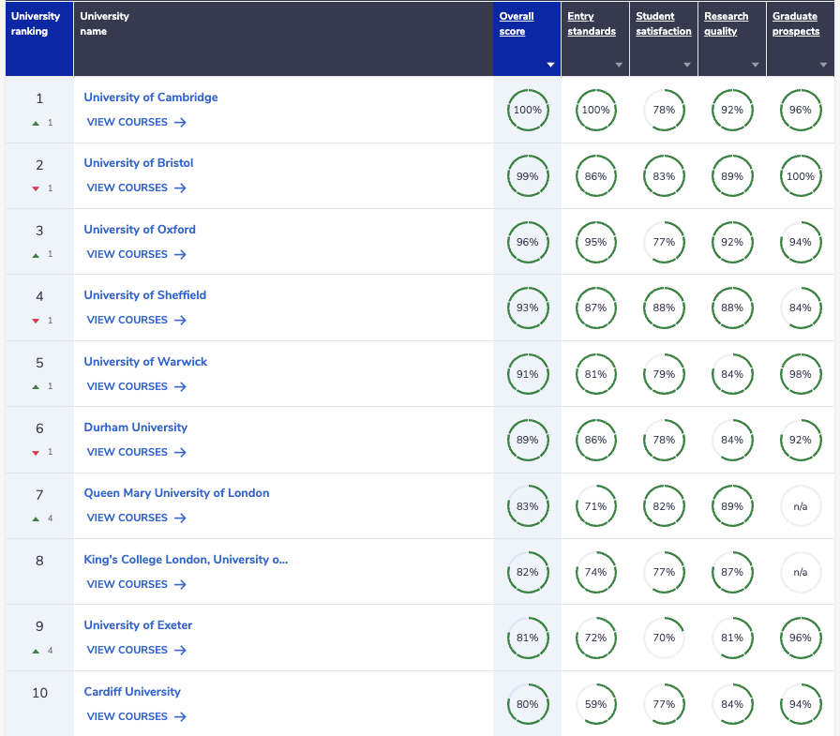840x736 pixels.
Task: Open Cardiff University page
Action: coord(132,692)
